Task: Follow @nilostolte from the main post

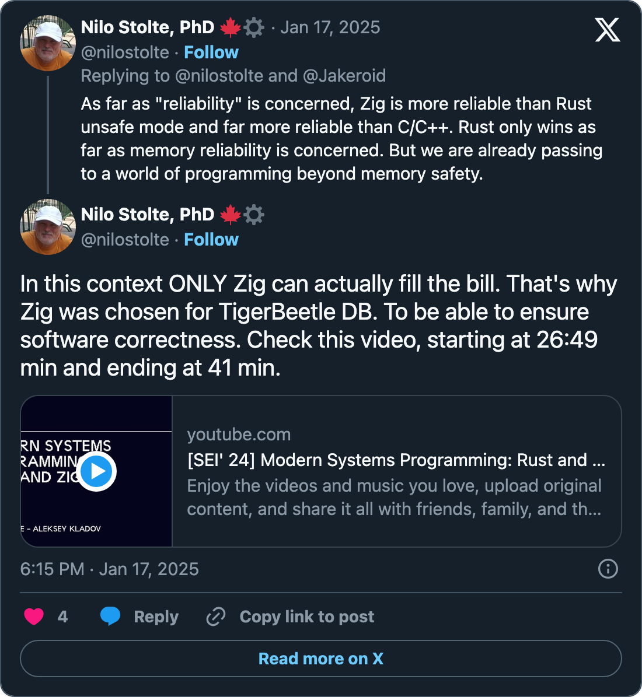Action: point(211,240)
